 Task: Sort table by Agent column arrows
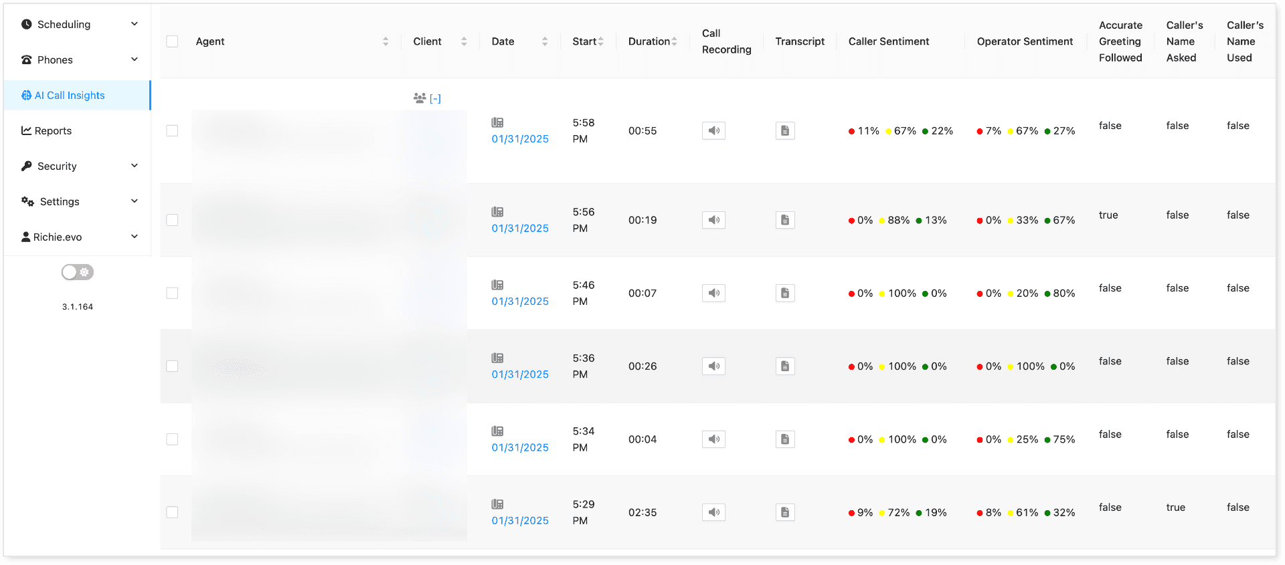tap(385, 41)
